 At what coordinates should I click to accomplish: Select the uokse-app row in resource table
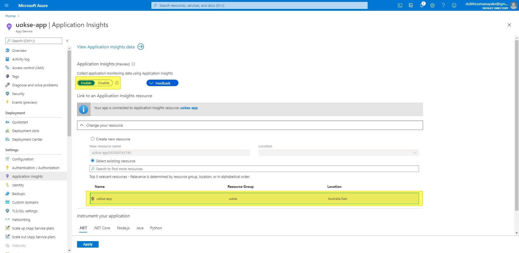[x=254, y=198]
